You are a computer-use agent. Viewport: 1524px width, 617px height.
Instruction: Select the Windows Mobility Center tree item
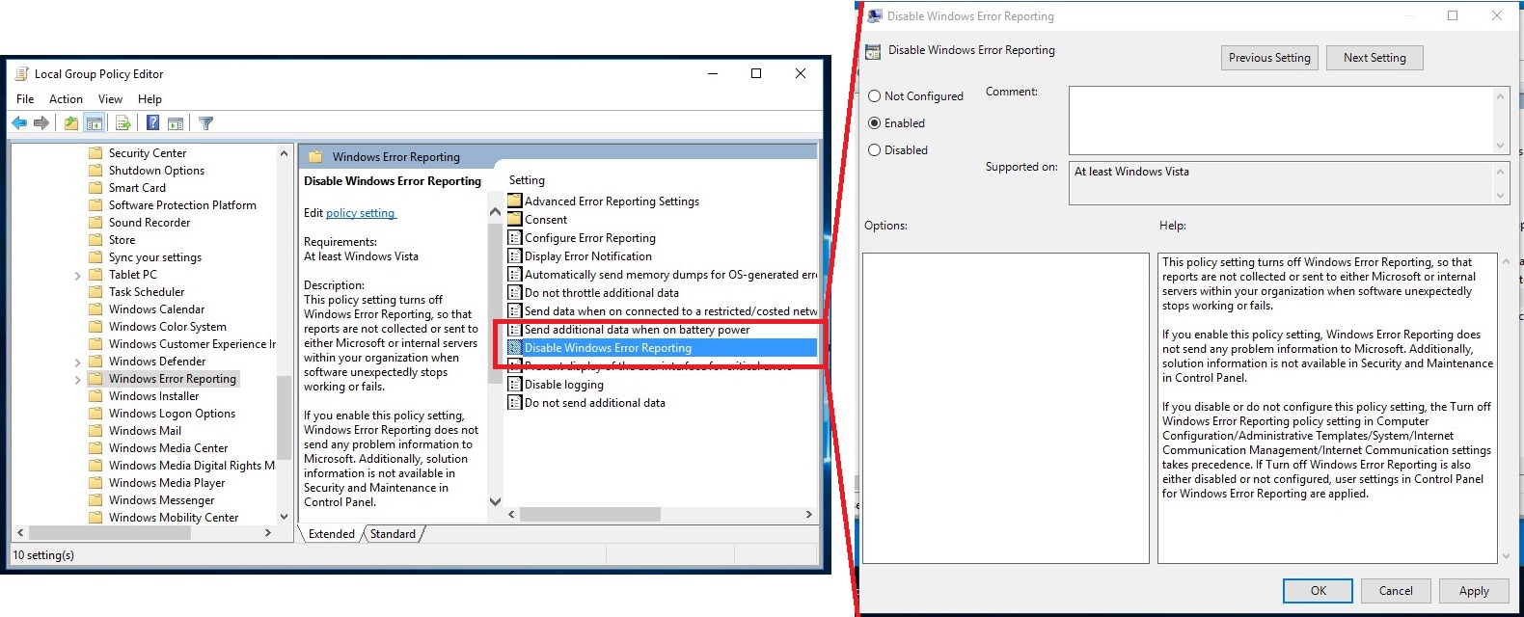(174, 518)
